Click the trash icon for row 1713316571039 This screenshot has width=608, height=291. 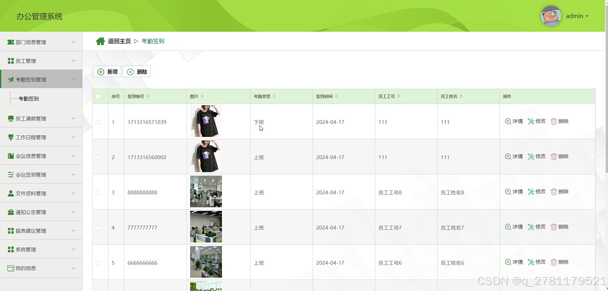coord(554,121)
